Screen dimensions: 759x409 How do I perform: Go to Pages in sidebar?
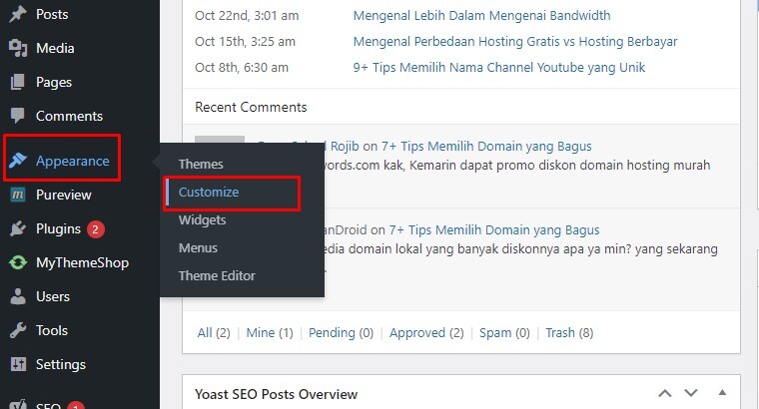(x=54, y=82)
